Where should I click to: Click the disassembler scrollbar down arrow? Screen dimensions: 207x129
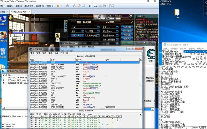(x=141, y=108)
